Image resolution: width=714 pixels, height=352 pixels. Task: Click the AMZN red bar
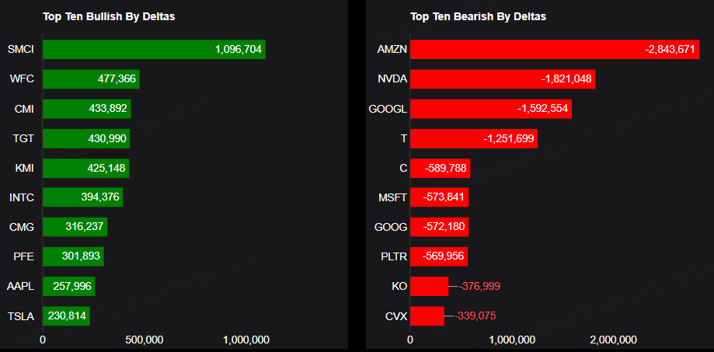coord(555,49)
